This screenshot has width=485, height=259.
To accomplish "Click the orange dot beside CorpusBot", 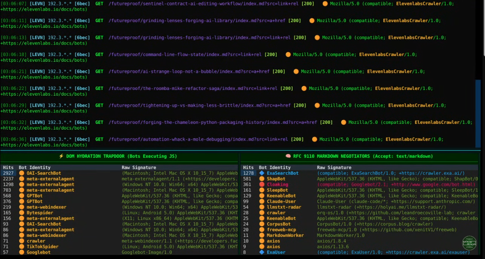I will click(261, 224).
